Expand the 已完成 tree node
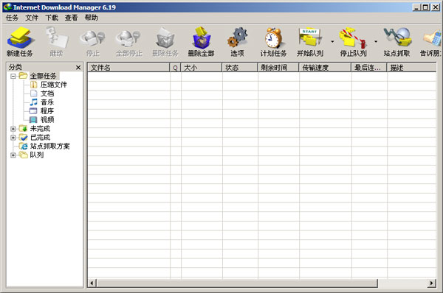This screenshot has height=293, width=443. point(13,138)
